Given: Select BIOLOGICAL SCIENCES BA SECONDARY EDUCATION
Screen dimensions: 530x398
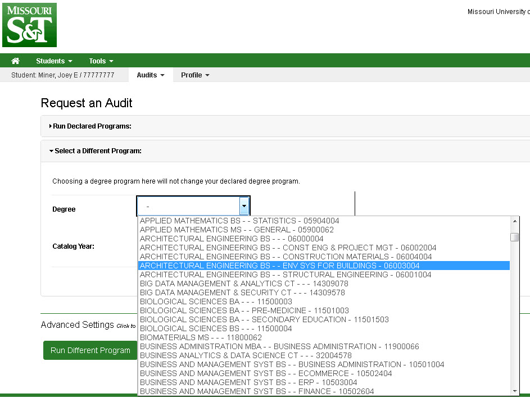Looking at the screenshot, I should pos(324,319).
